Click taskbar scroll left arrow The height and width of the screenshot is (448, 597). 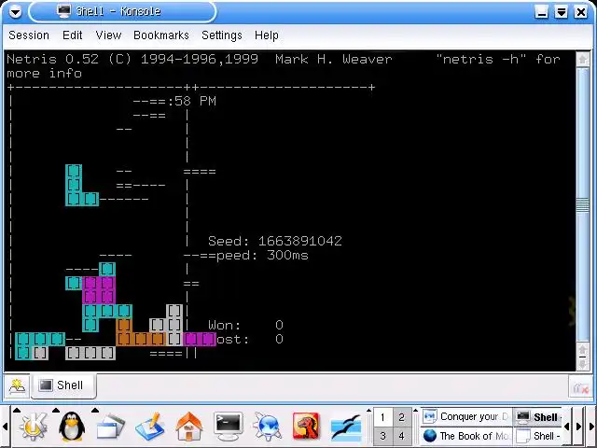[566, 427]
